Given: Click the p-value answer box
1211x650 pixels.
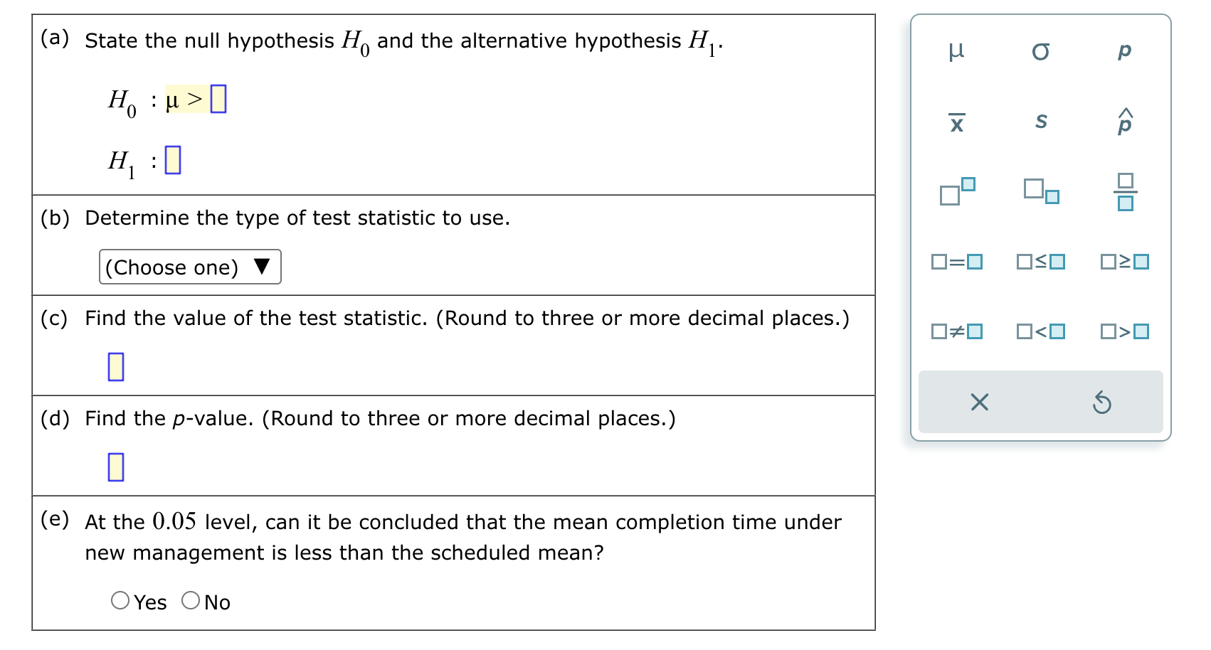Looking at the screenshot, I should pyautogui.click(x=116, y=467).
